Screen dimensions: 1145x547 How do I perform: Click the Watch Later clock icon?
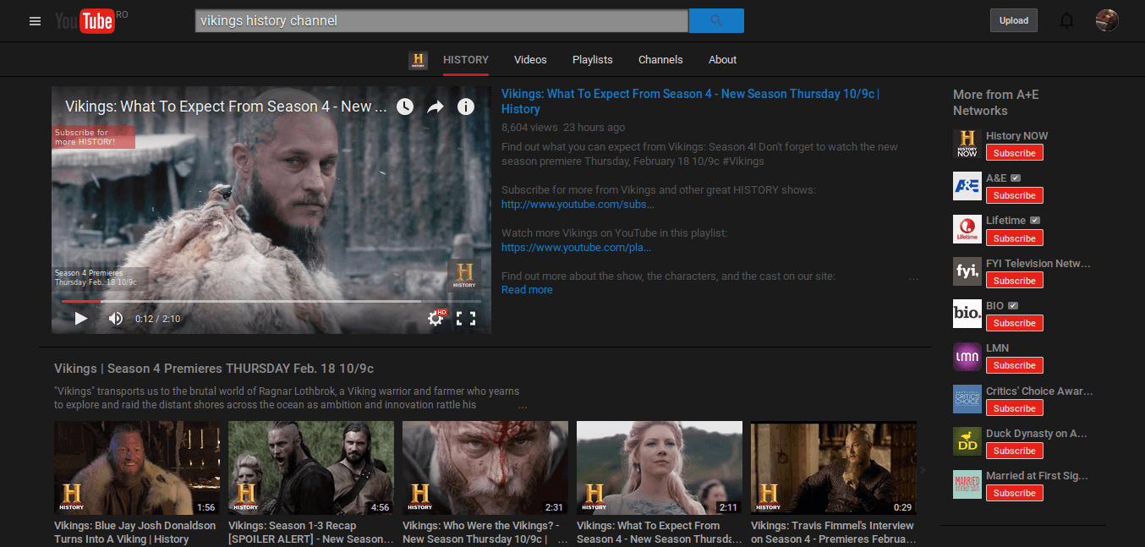(405, 107)
